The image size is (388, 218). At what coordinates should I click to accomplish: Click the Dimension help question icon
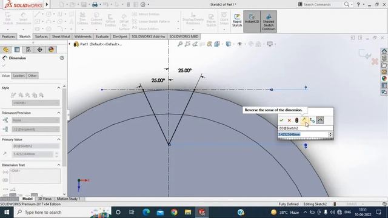click(x=62, y=58)
